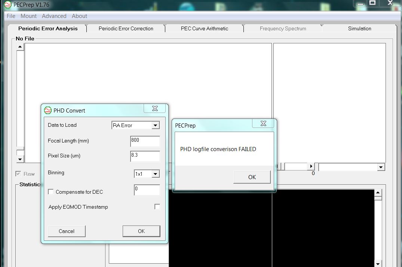The height and width of the screenshot is (267, 402).
Task: Open the PEC Curve Arithmetic tab
Action: pyautogui.click(x=205, y=28)
